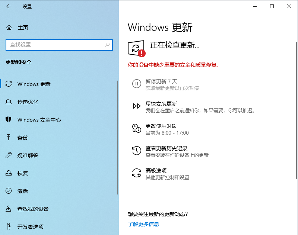Click the 开发者选项 tools icon
This screenshot has height=235, width=298.
coord(8,226)
